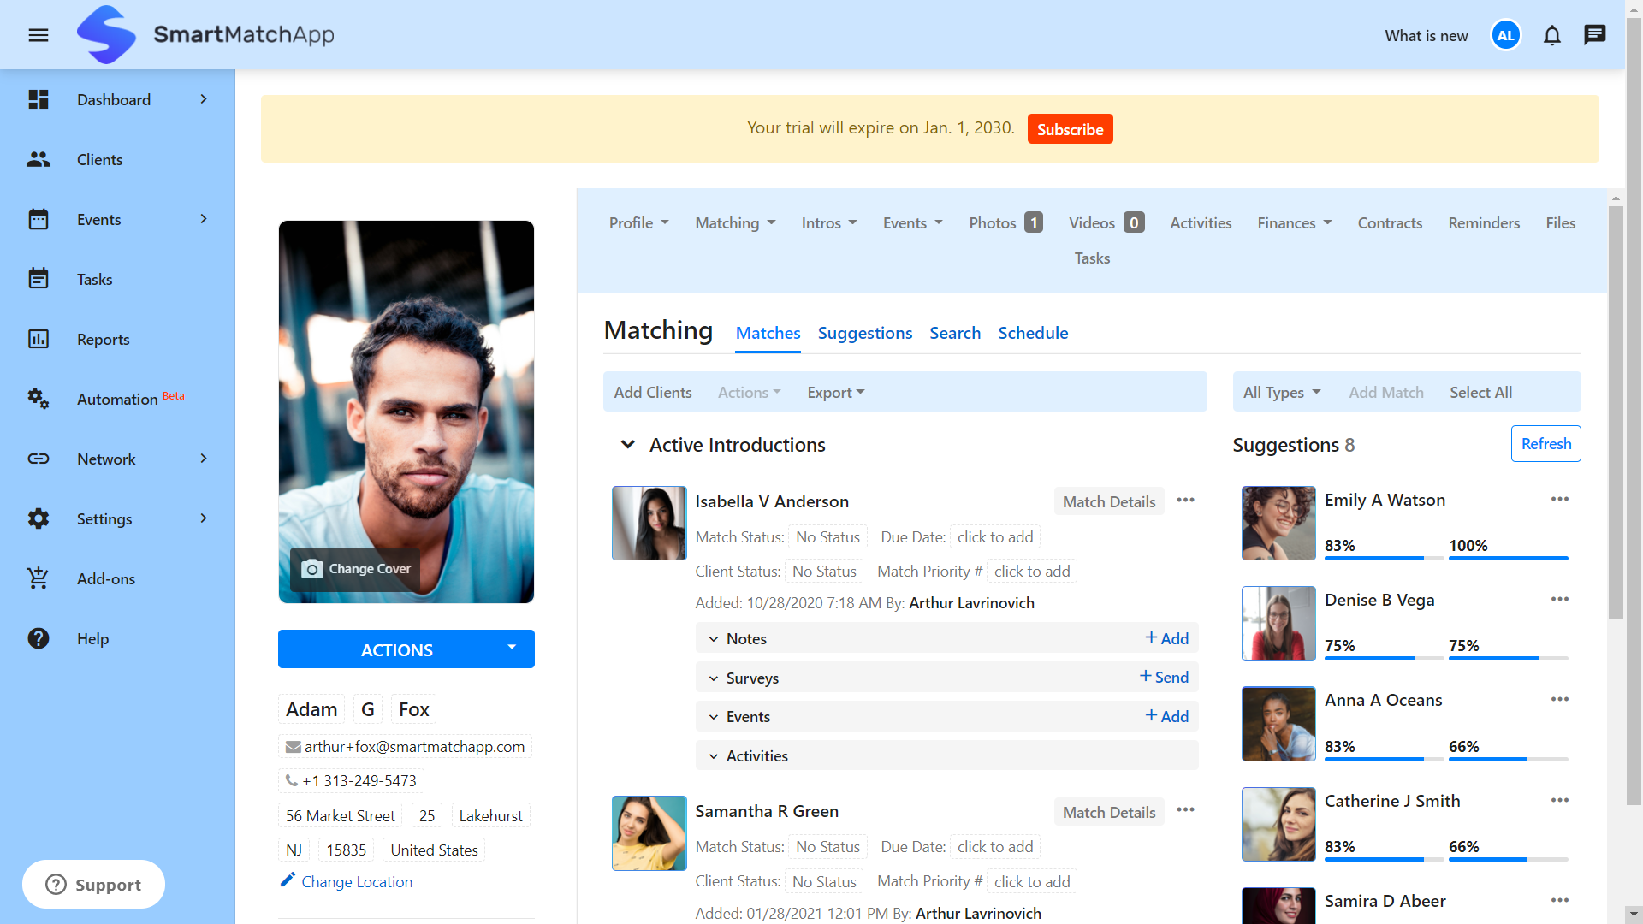Open the Automation Beta section
The image size is (1643, 924).
tap(118, 399)
